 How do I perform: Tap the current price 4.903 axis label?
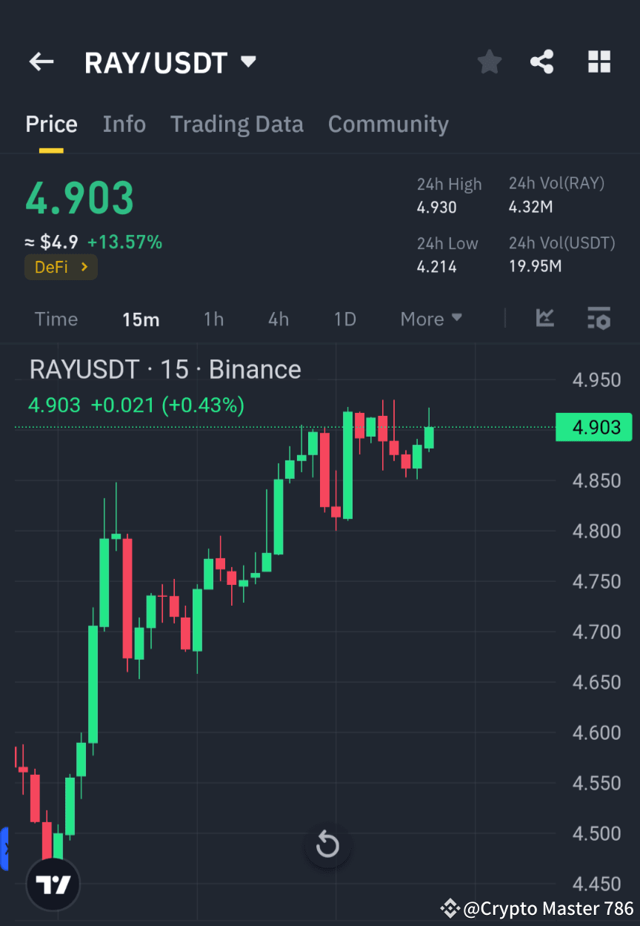pos(593,427)
